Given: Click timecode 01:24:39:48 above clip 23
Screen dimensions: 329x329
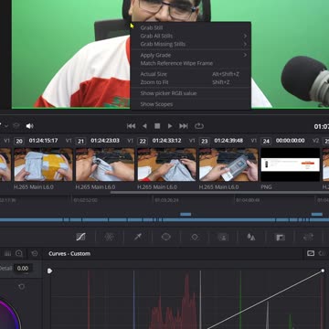Looking at the screenshot, I should click(x=228, y=141).
